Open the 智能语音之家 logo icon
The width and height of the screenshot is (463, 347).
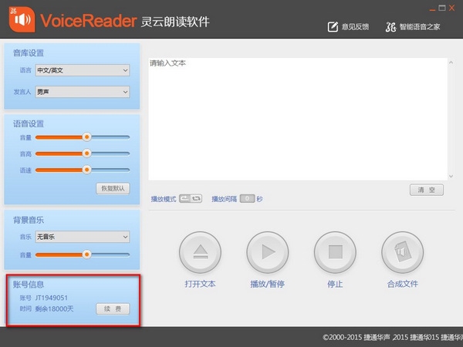(390, 27)
